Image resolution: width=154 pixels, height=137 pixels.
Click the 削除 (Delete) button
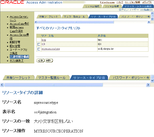(x=49, y=60)
